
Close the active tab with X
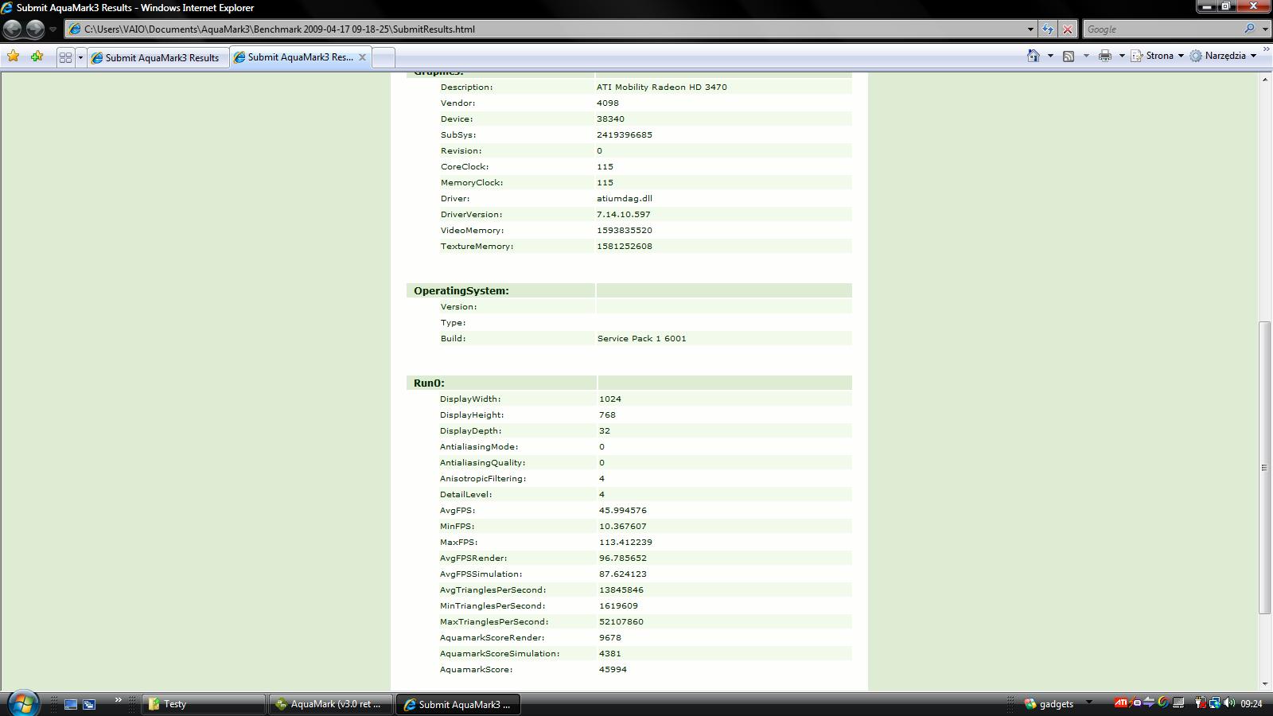point(362,57)
